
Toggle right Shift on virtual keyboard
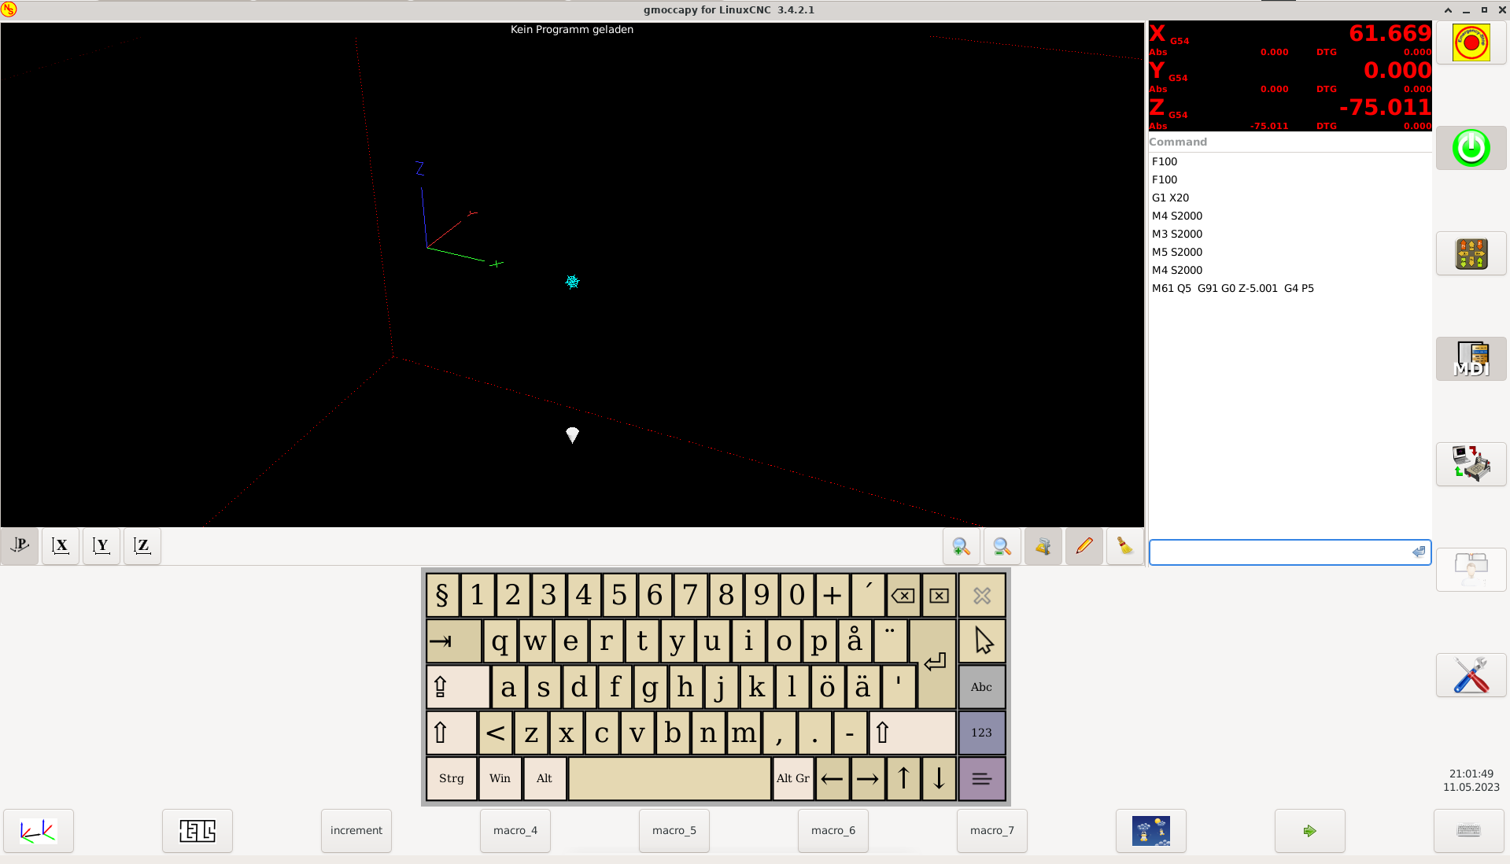click(912, 733)
